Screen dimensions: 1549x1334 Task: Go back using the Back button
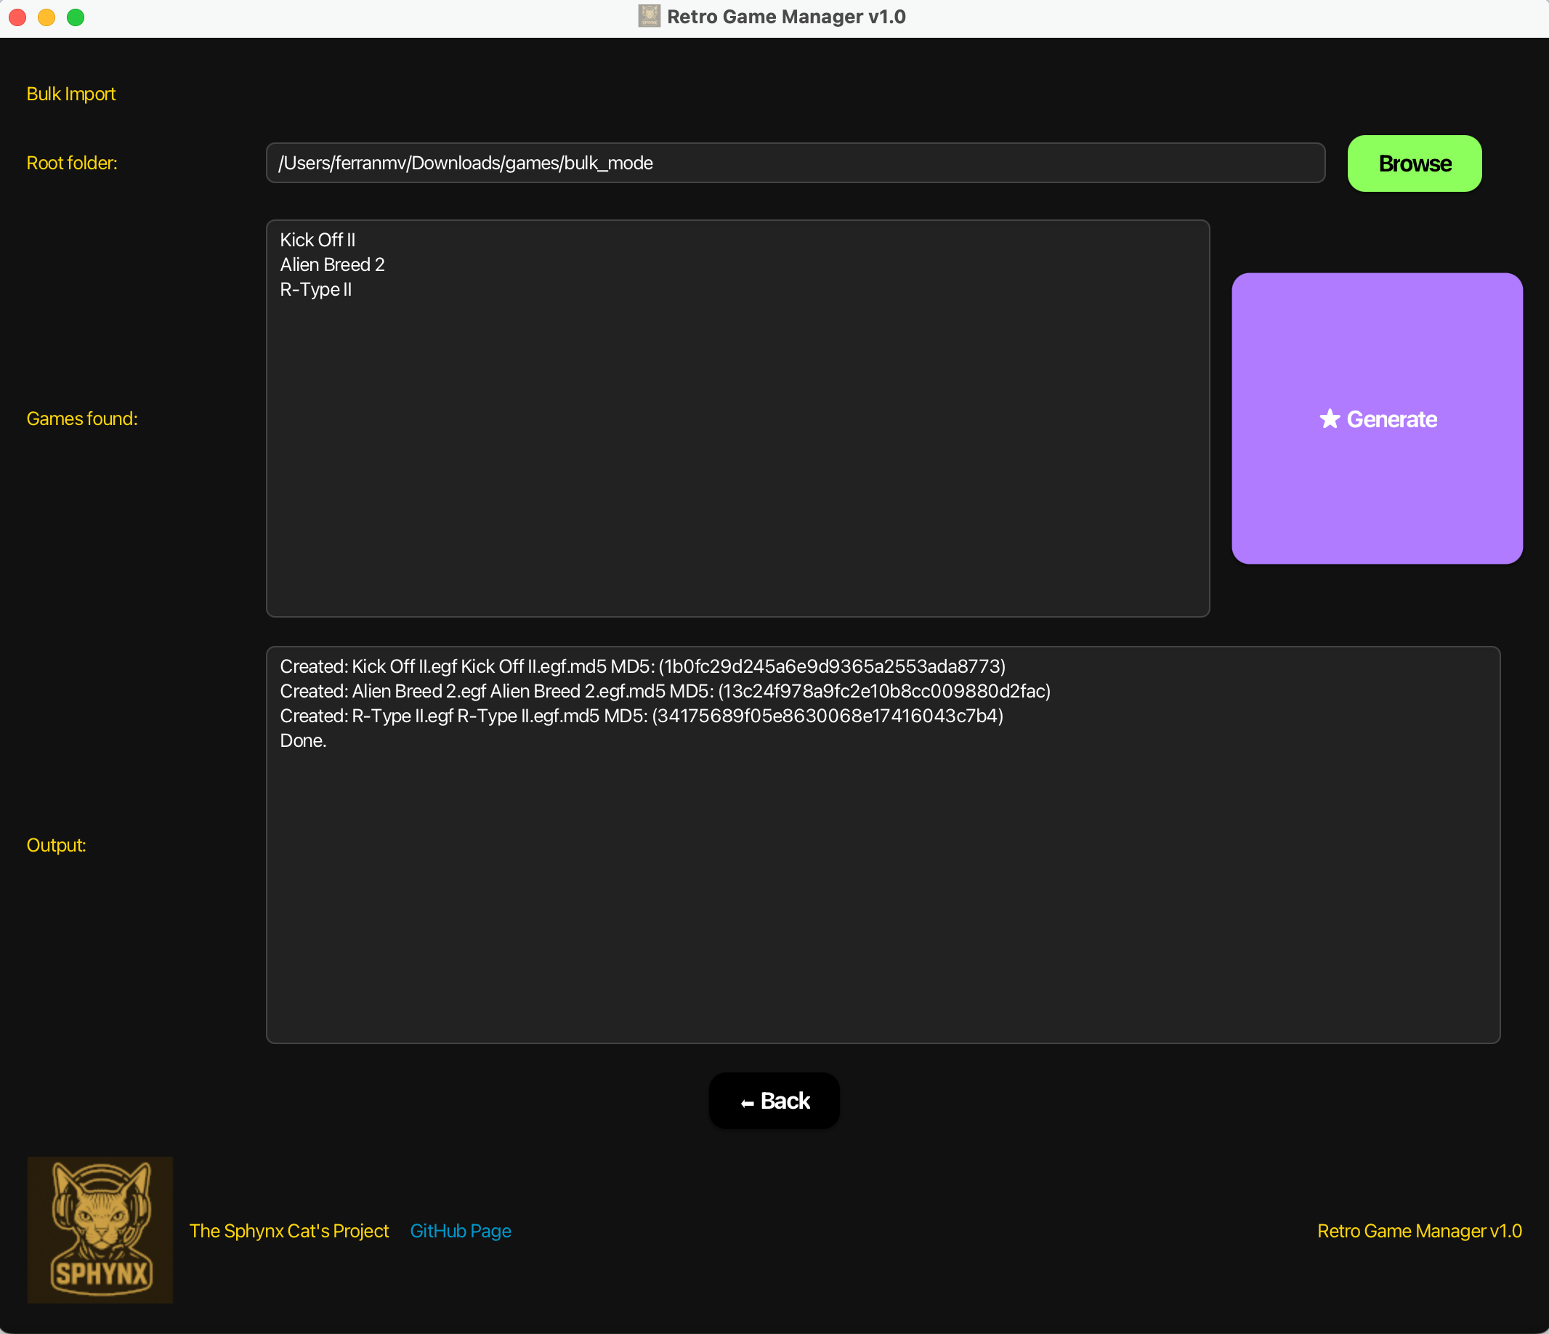[x=774, y=1101]
